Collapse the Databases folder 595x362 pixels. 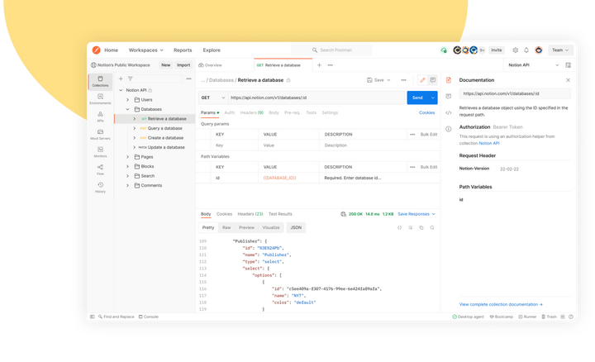click(127, 109)
